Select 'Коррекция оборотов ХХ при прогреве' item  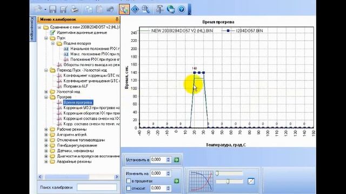92,113
